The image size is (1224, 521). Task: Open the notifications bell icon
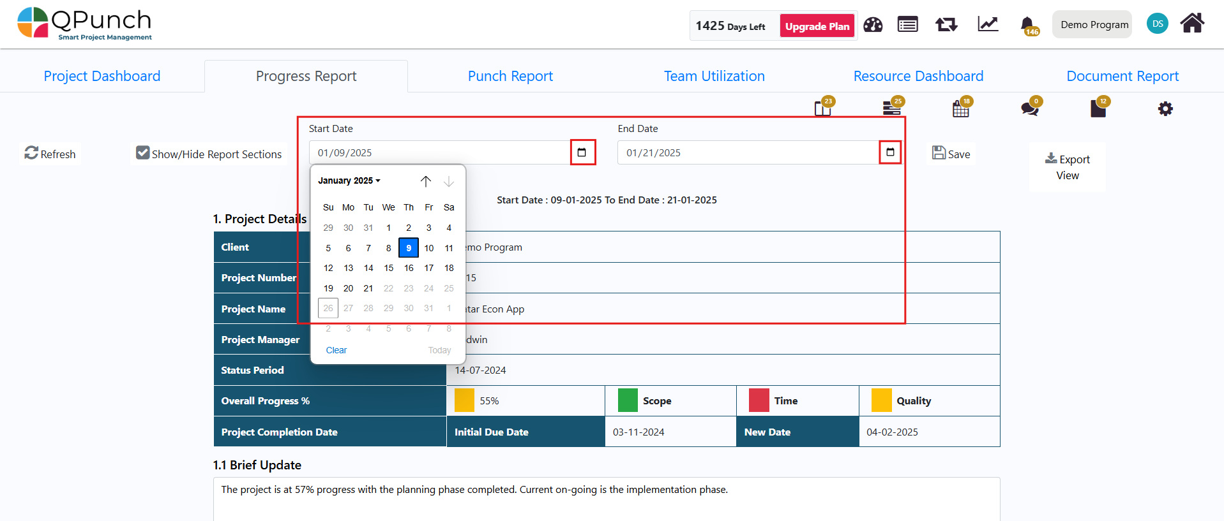(1027, 25)
